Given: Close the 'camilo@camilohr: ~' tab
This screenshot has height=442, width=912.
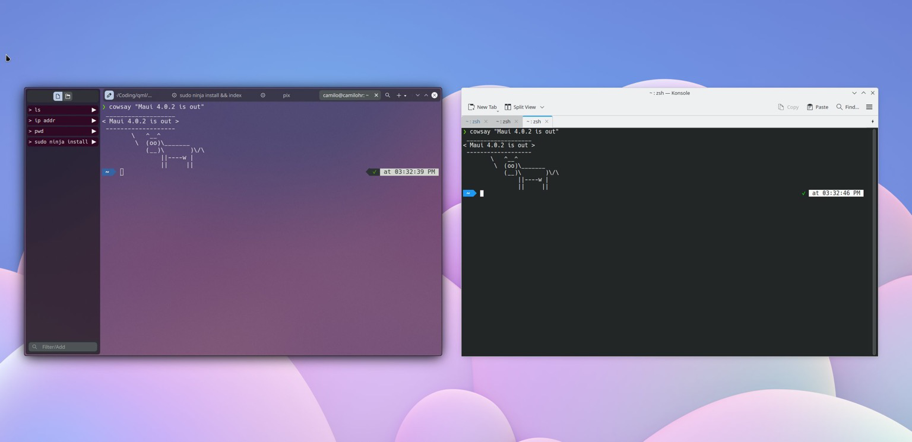Looking at the screenshot, I should [x=376, y=95].
